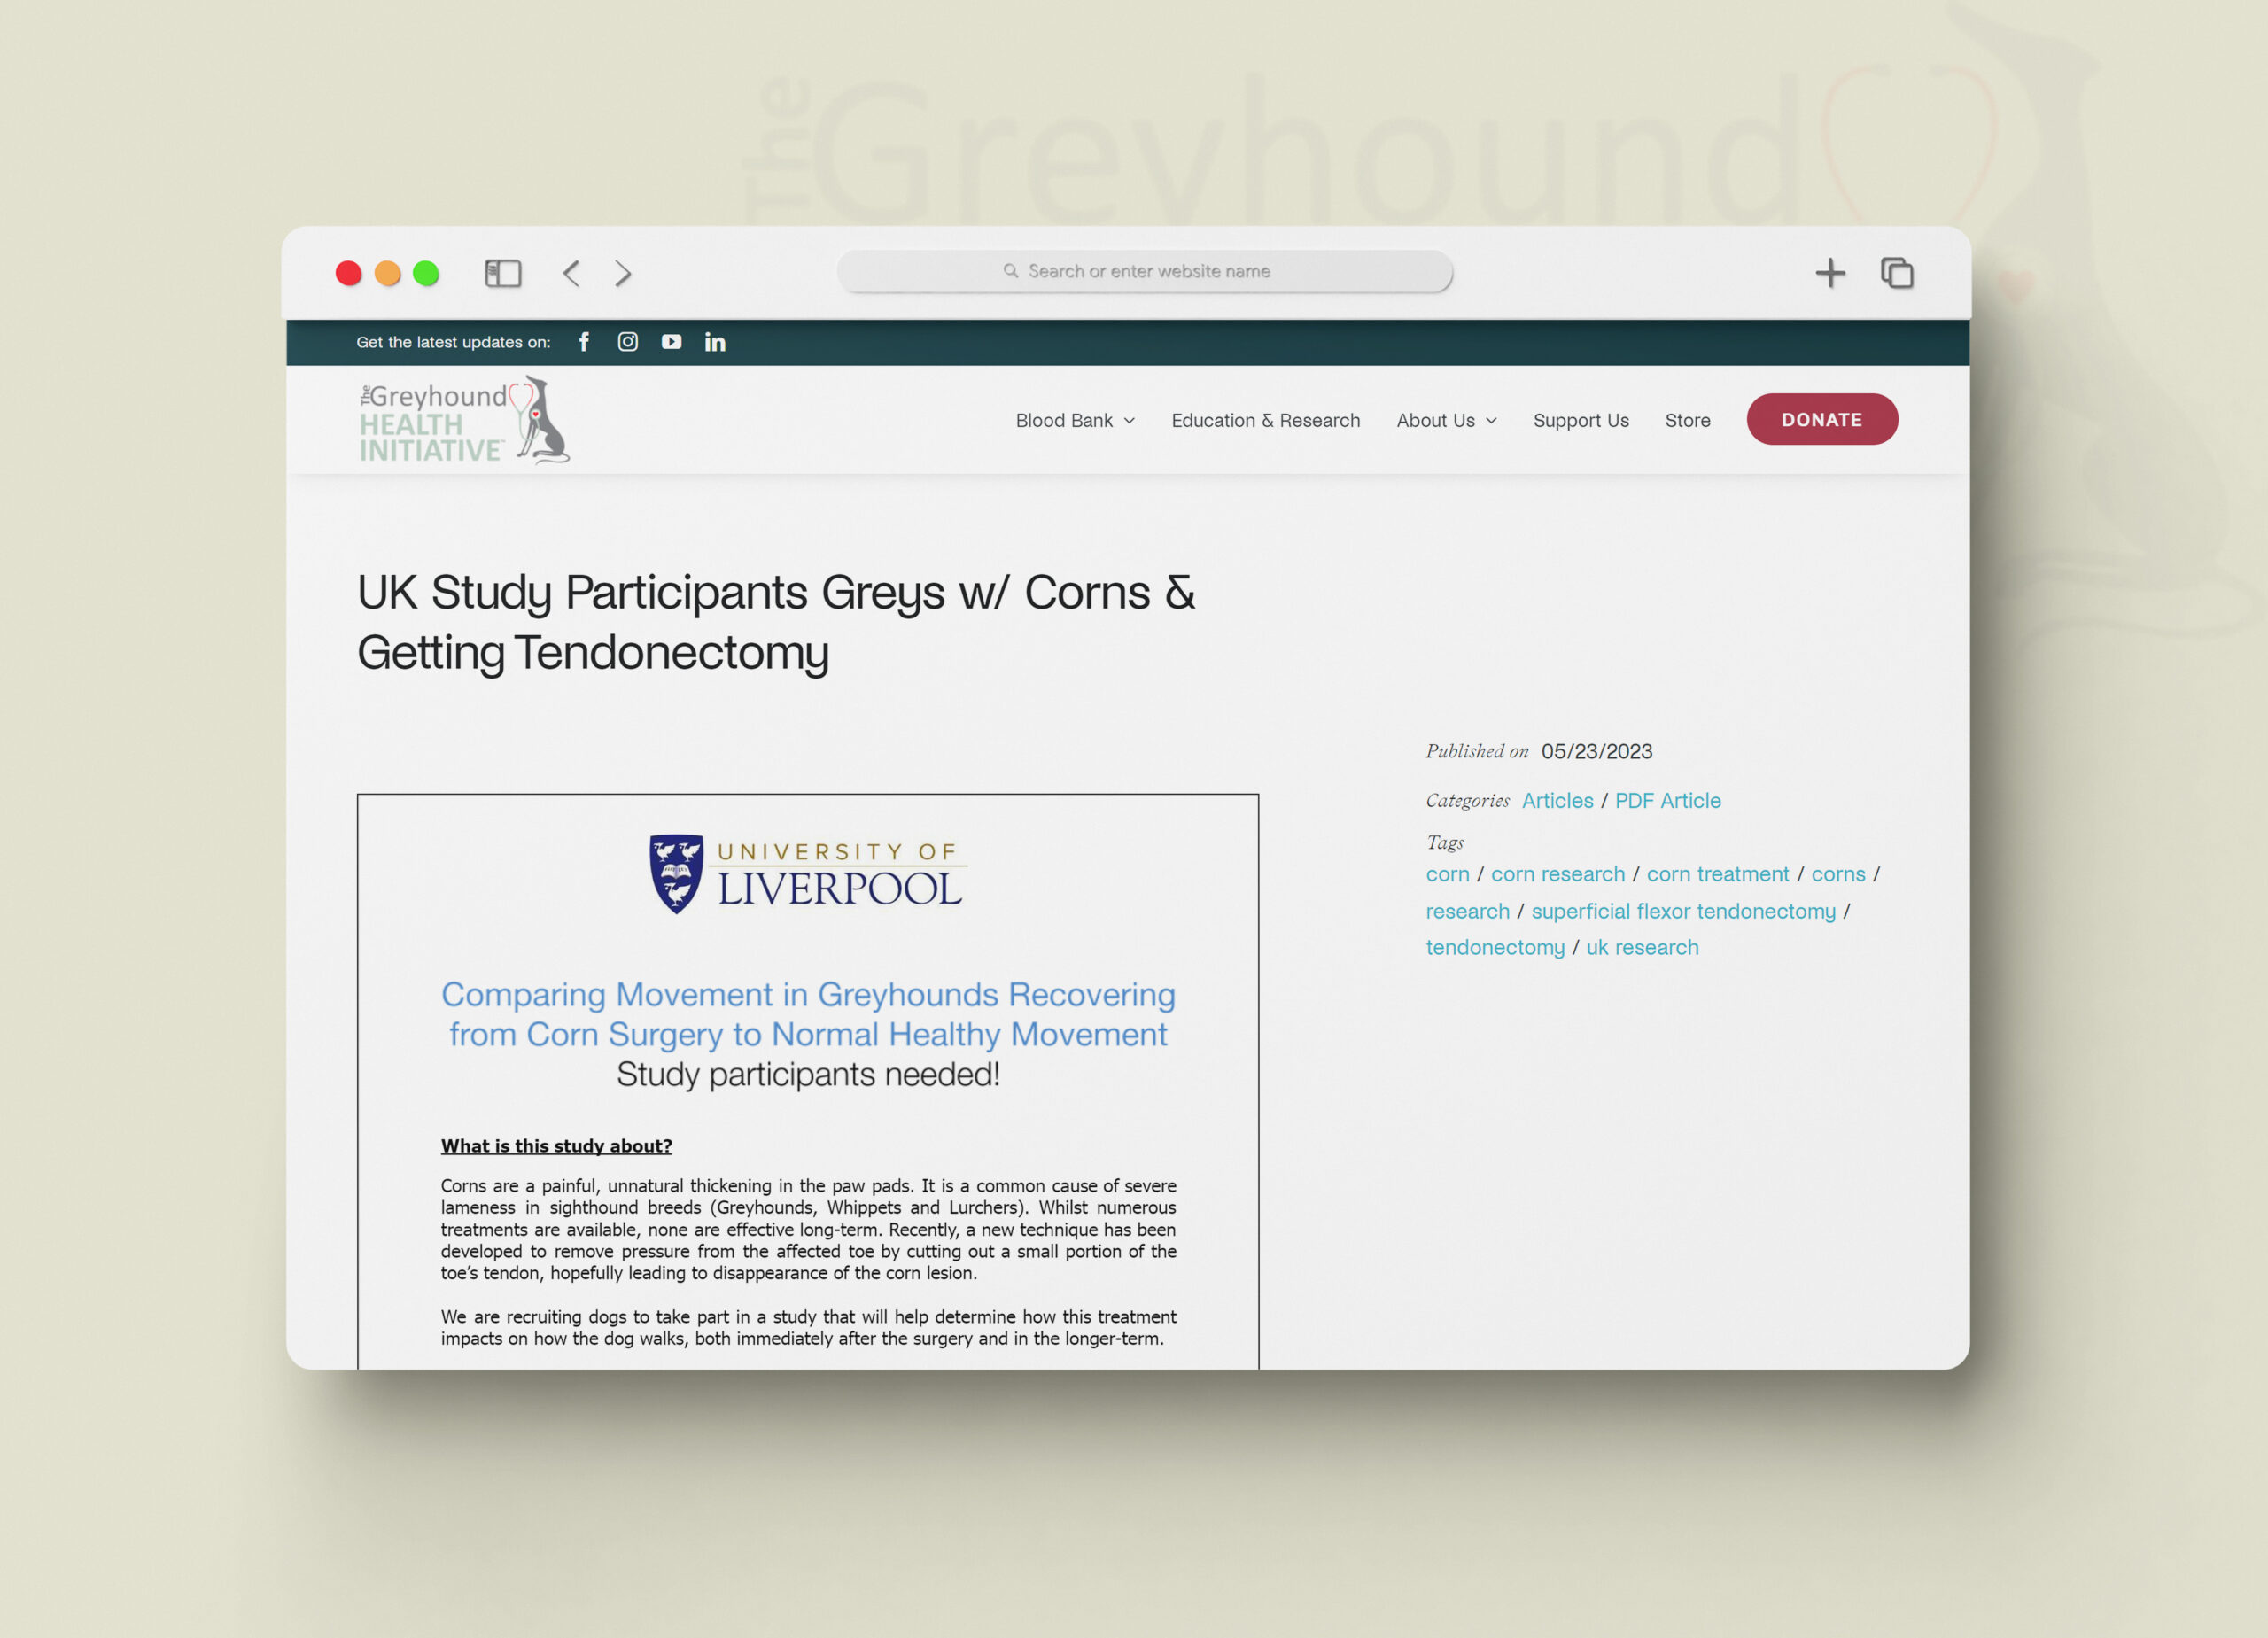Toggle the browser sidebar icon

point(503,273)
